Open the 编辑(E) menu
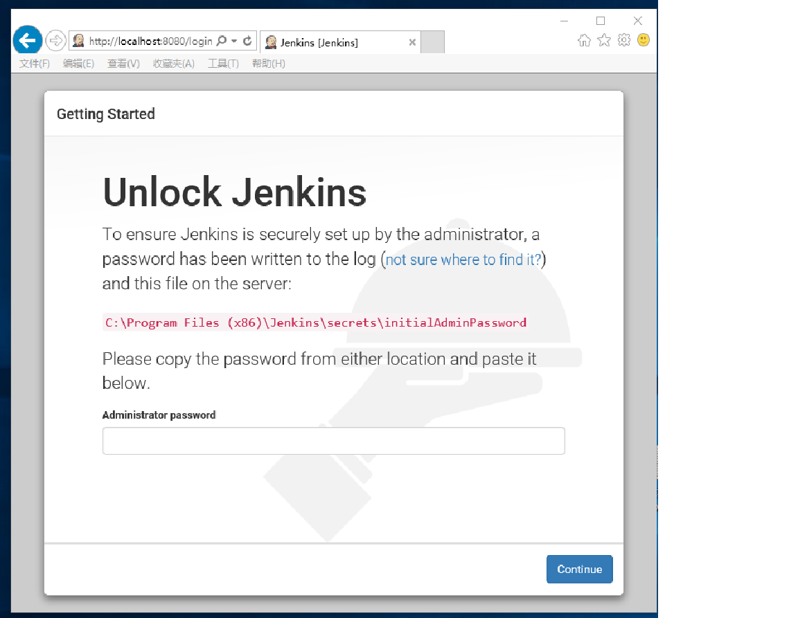This screenshot has height=618, width=798. click(78, 64)
